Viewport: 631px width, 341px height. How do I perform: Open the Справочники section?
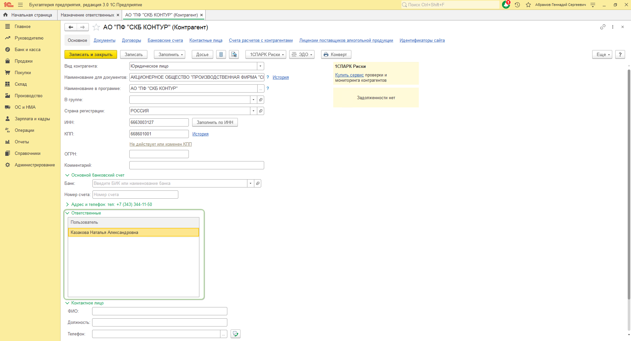click(28, 154)
